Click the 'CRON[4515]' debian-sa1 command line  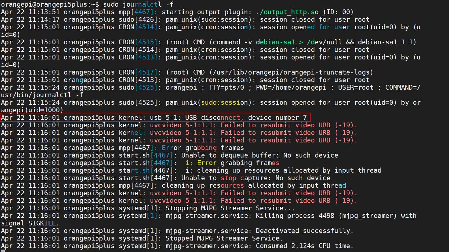[209, 42]
